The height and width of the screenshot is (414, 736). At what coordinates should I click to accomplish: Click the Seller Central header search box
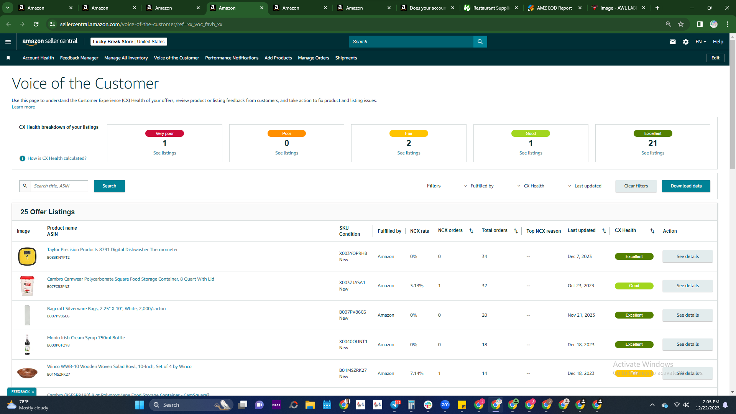click(x=411, y=42)
